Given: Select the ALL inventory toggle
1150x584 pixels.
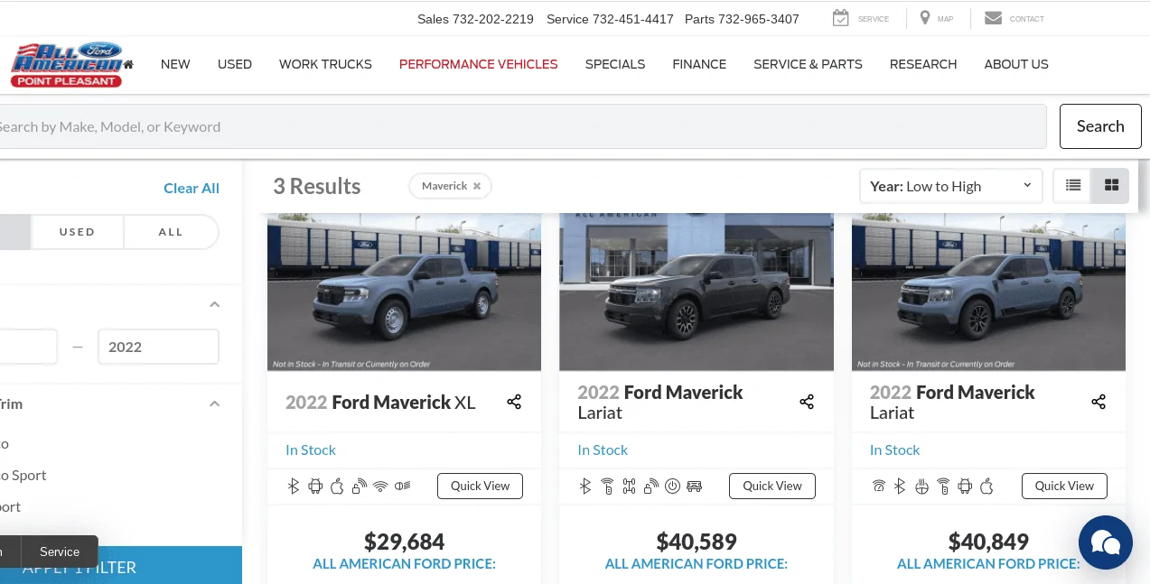Looking at the screenshot, I should 171,232.
